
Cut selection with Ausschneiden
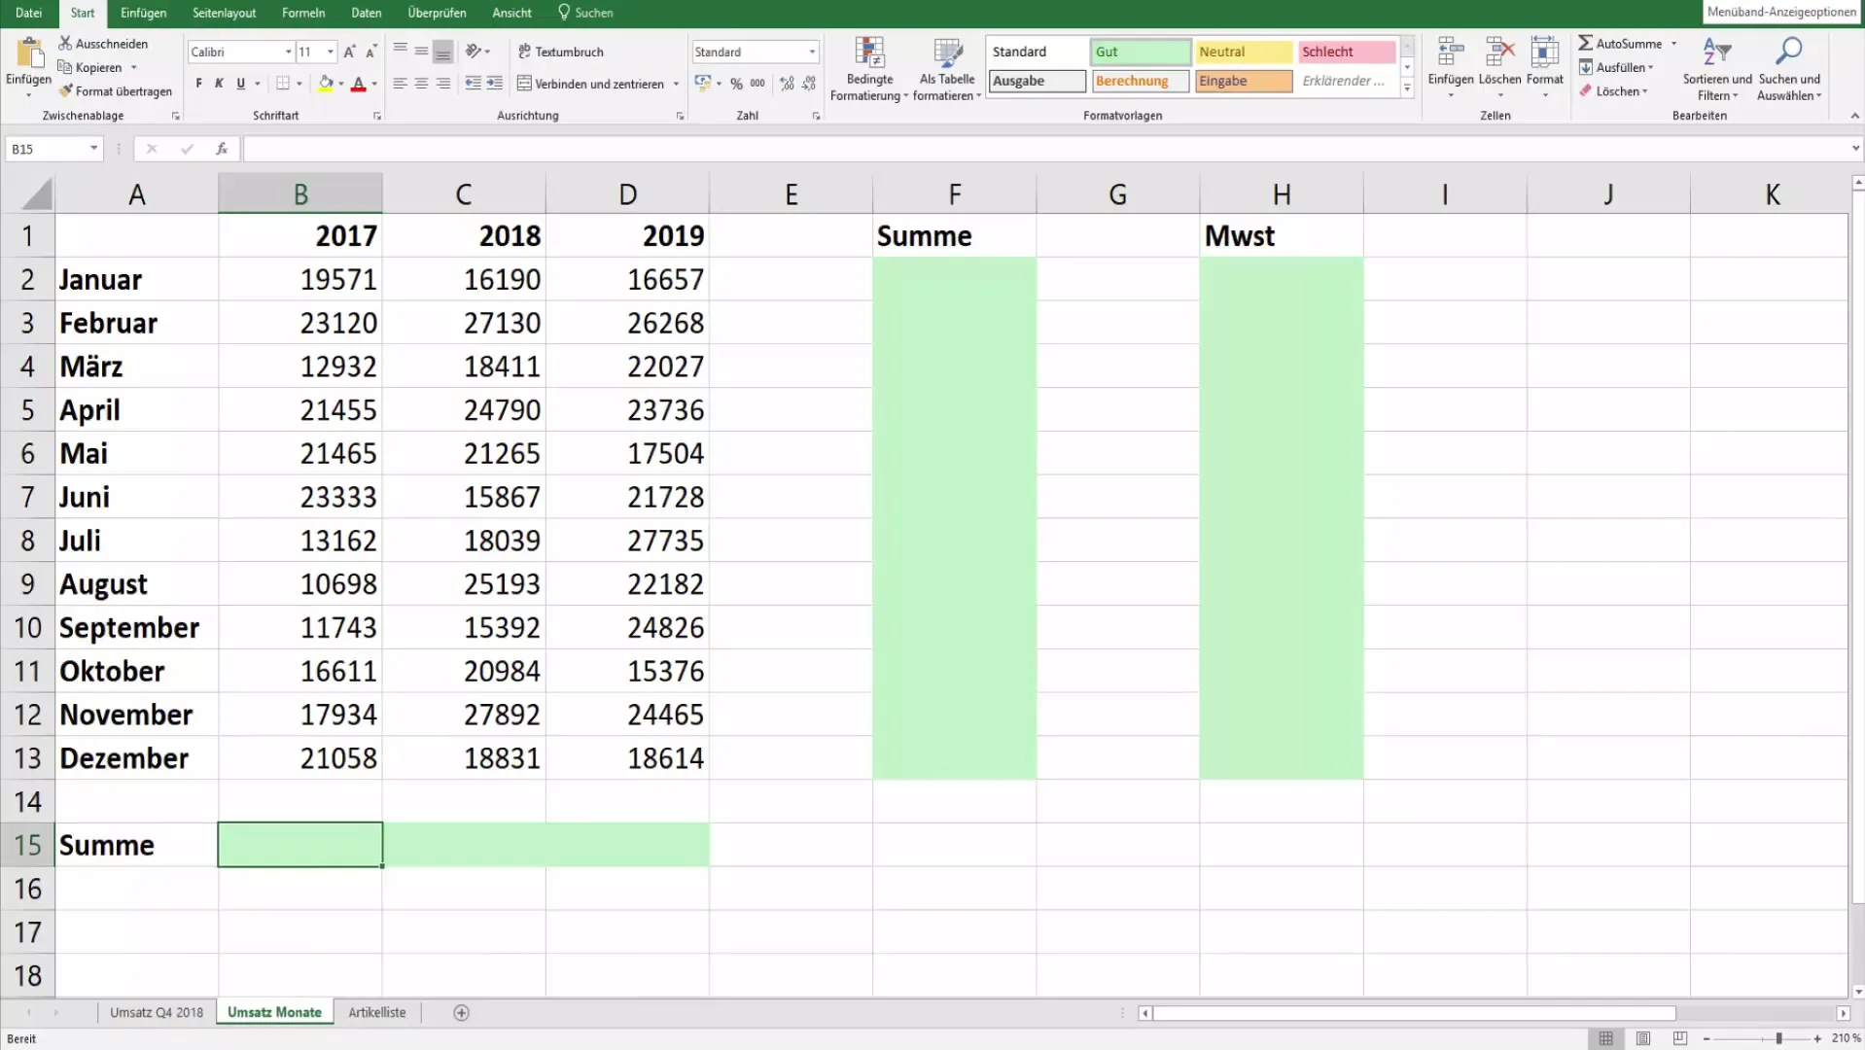coord(103,44)
